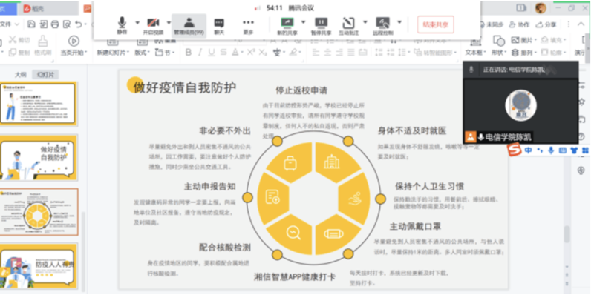
Task: Click 未同步 sync status
Action: (491, 24)
